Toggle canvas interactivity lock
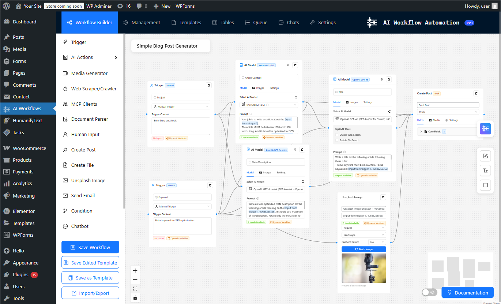The width and height of the screenshot is (501, 304). click(135, 298)
